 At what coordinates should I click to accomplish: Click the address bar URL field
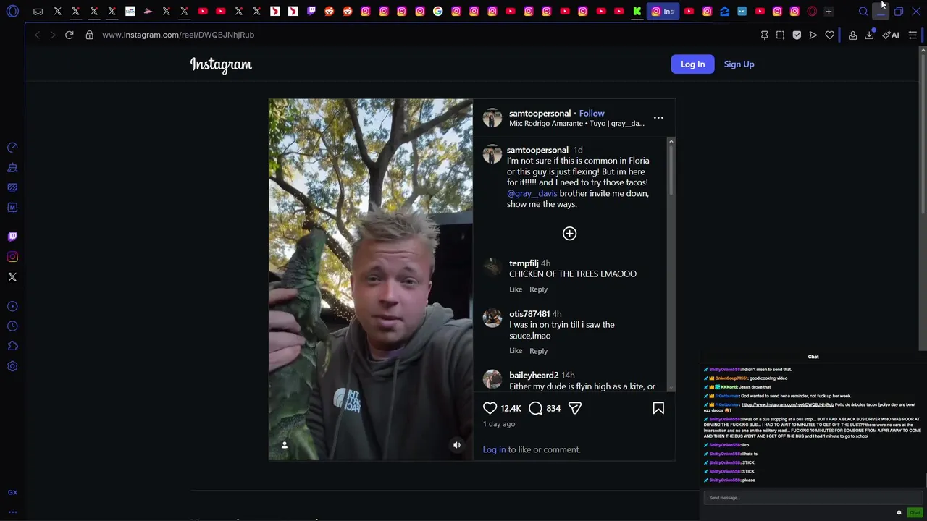pos(177,35)
